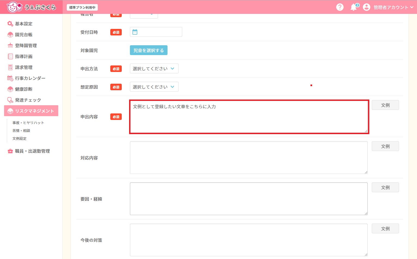Image resolution: width=417 pixels, height=259 pixels.
Task: Click the 想定原因 field label
Action: coord(89,87)
